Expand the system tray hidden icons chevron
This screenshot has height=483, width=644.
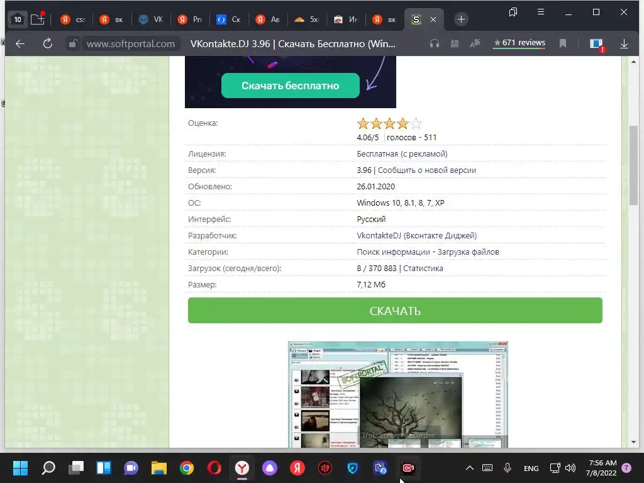469,468
